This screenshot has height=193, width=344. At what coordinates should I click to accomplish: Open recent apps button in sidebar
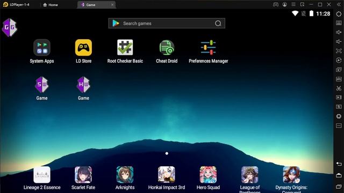[339, 187]
